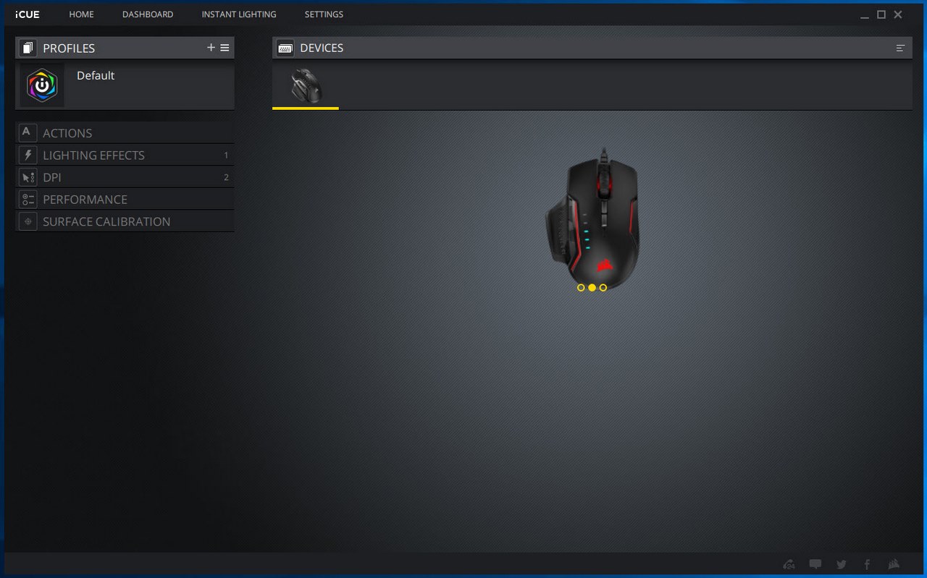The height and width of the screenshot is (578, 927).
Task: Open the HOME tab
Action: tap(82, 14)
